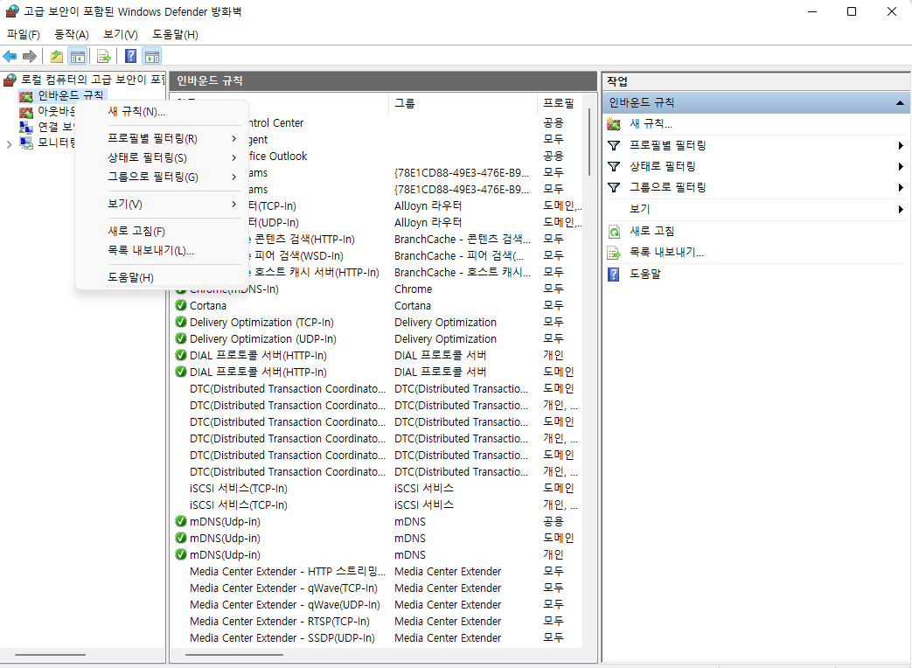The image size is (912, 668).
Task: Click the 인바운드 규칙 tree icon
Action: pos(26,95)
